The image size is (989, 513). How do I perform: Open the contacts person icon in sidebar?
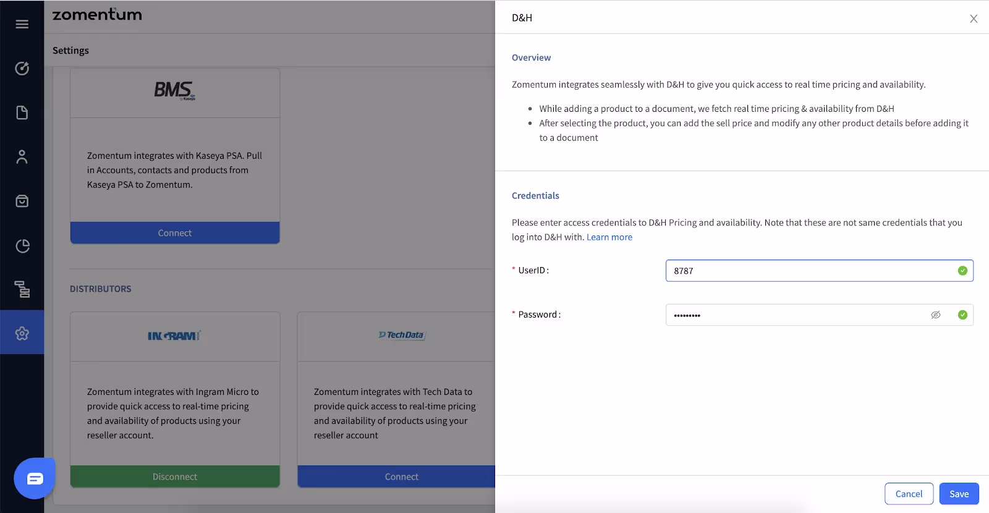pyautogui.click(x=22, y=157)
